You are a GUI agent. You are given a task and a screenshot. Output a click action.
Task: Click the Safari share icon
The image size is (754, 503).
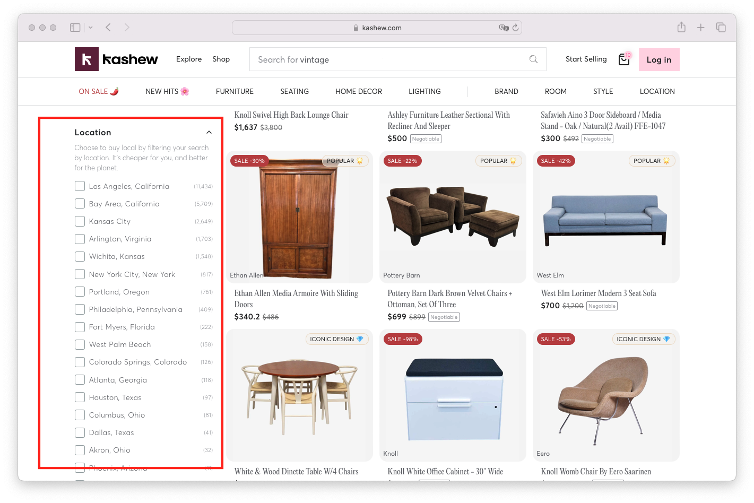tap(681, 27)
